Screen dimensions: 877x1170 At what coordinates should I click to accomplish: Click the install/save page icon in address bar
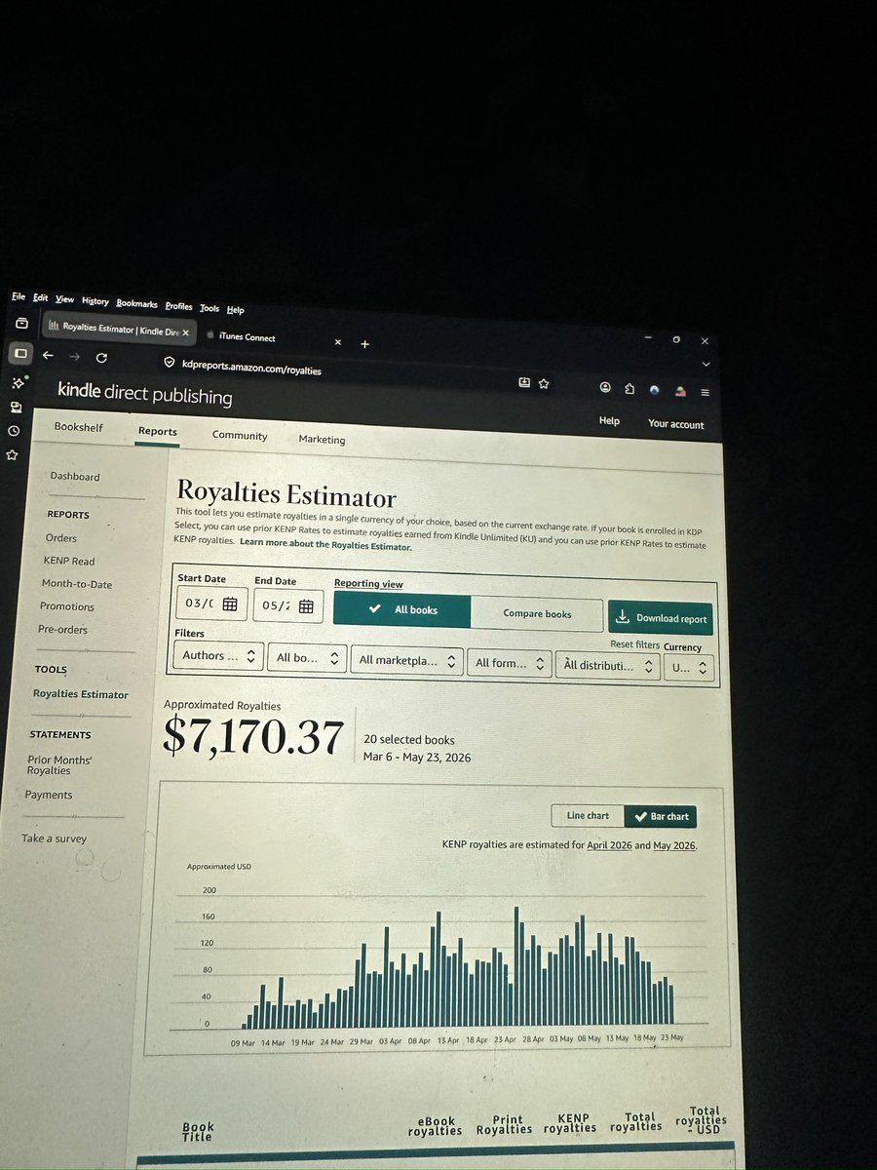(524, 382)
